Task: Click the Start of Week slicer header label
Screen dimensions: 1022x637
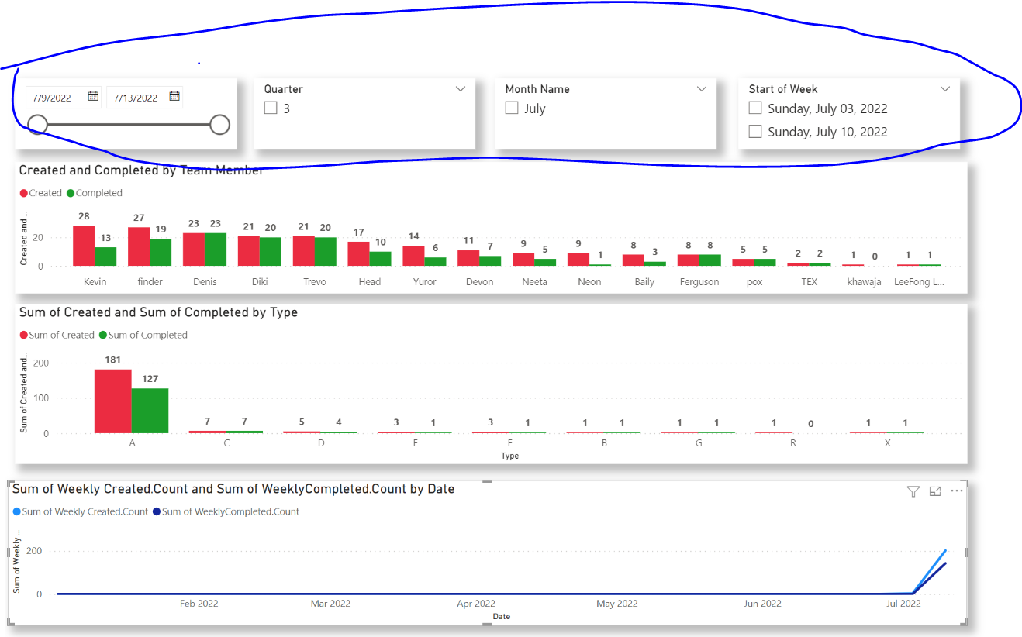Action: click(783, 89)
